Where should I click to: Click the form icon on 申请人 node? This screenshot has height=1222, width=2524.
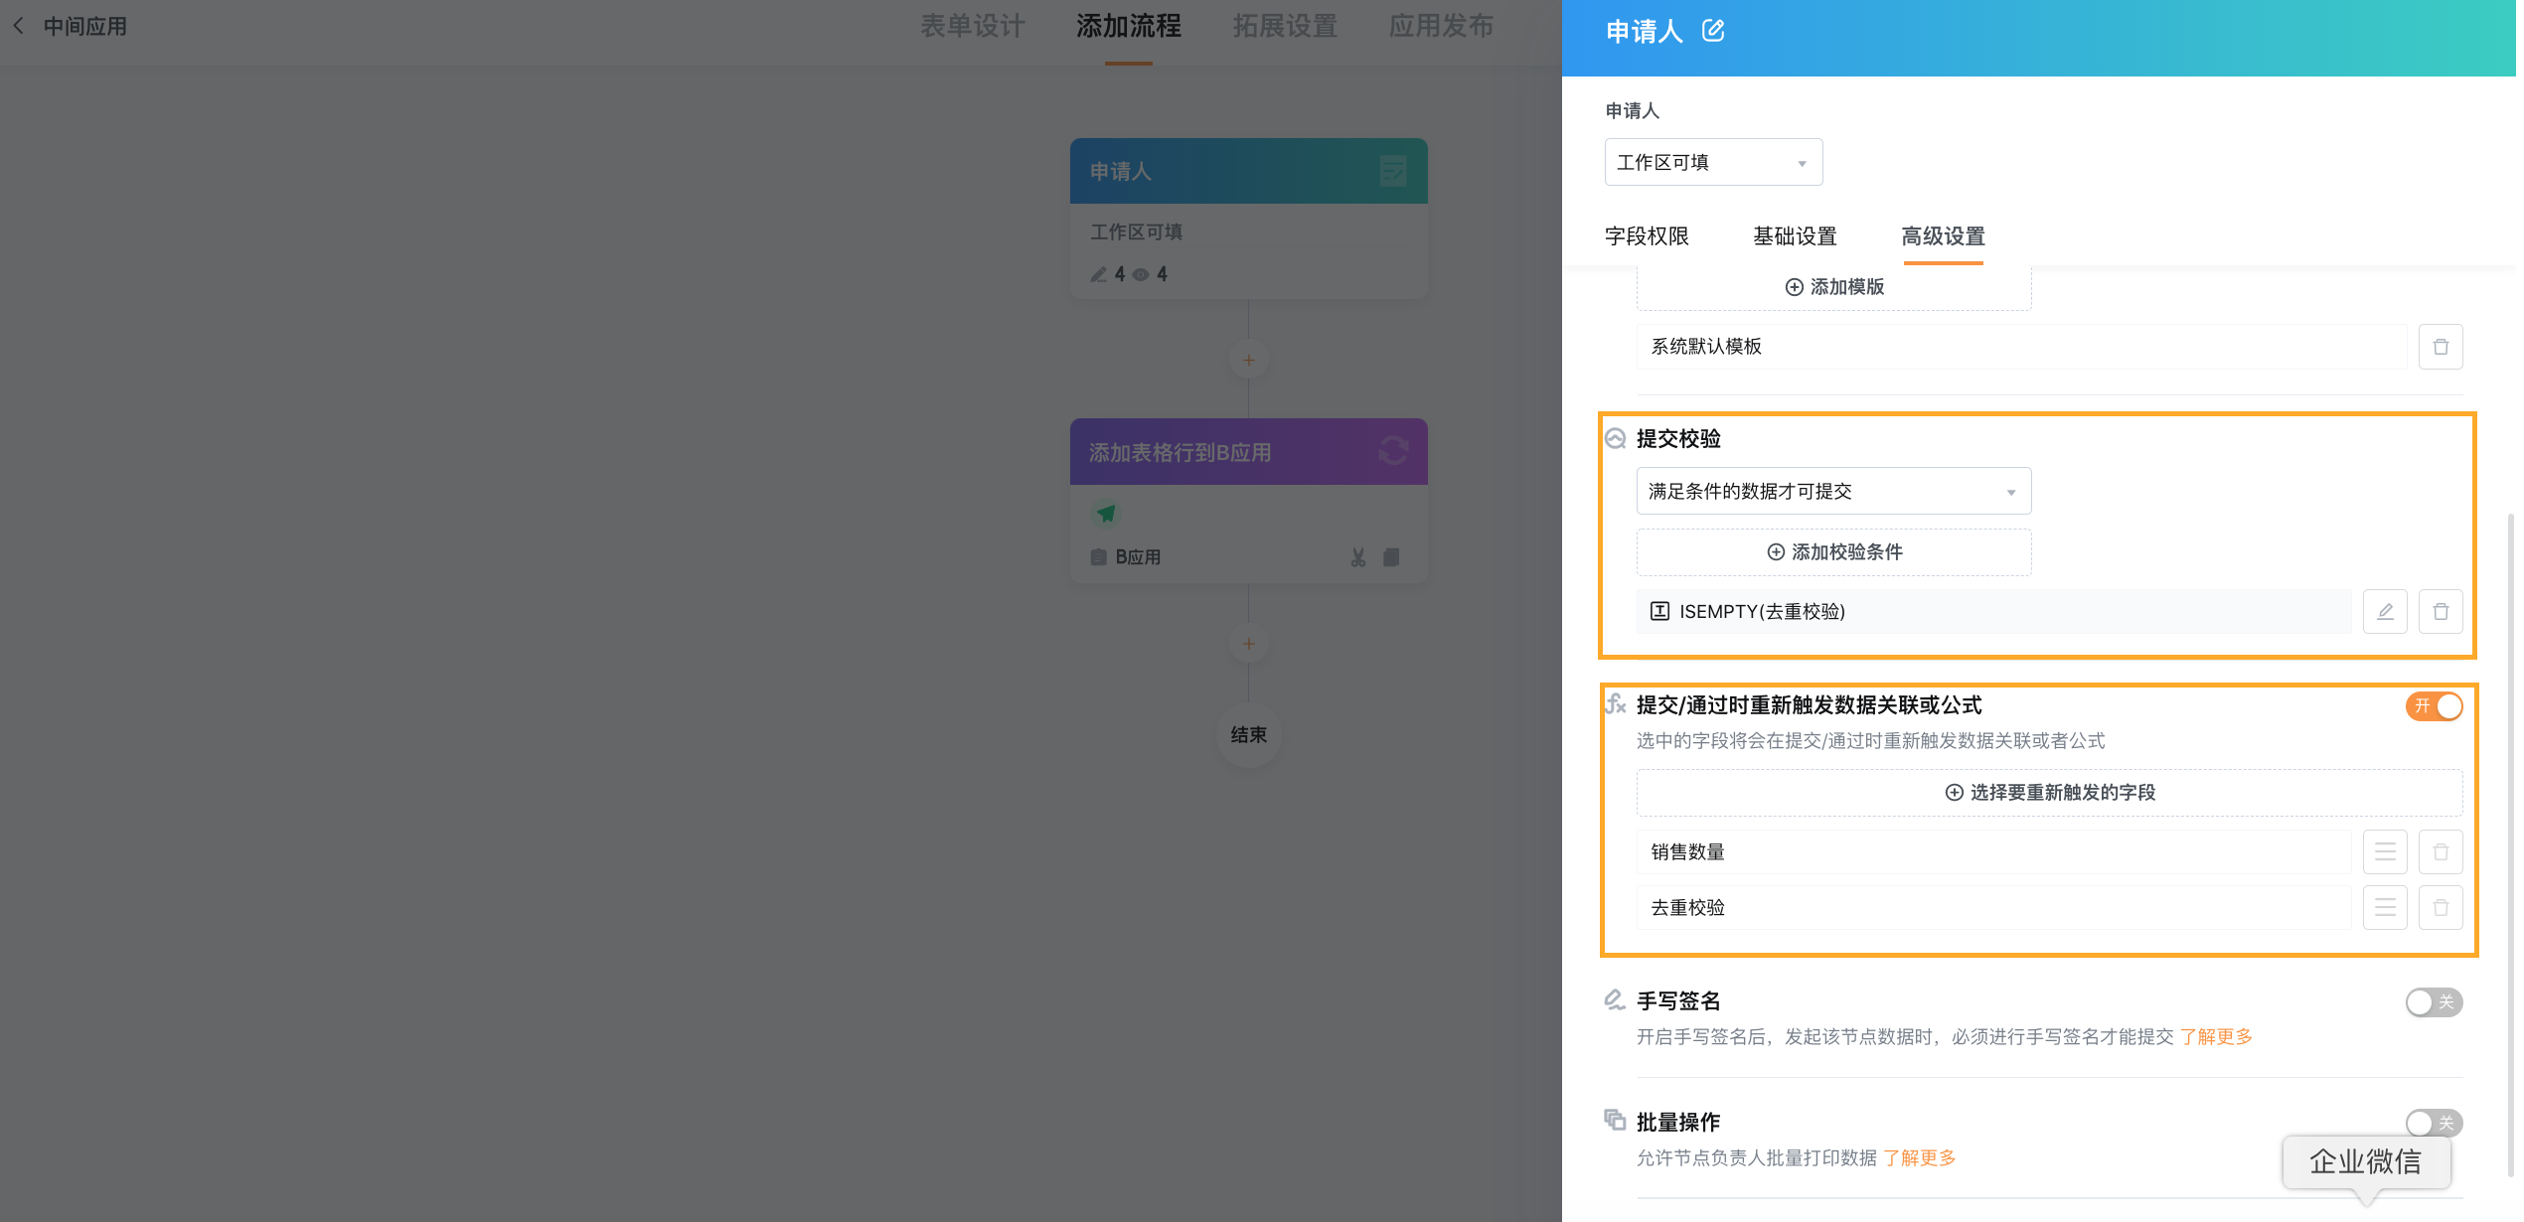pyautogui.click(x=1393, y=171)
